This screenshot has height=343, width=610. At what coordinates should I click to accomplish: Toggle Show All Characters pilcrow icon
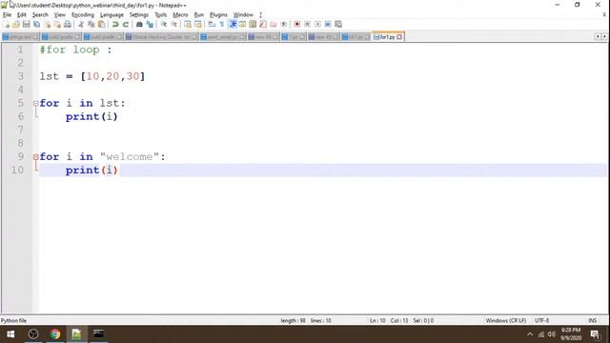click(x=222, y=24)
